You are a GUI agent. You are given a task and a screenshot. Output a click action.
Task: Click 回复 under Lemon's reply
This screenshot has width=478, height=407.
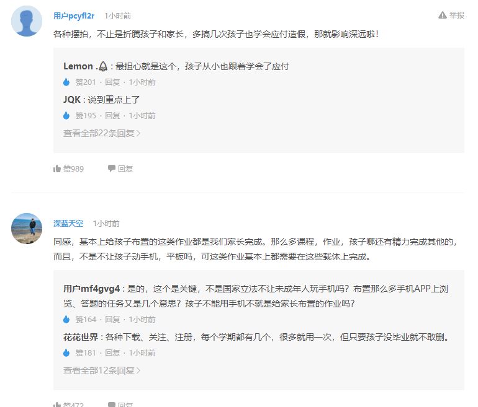pos(112,82)
